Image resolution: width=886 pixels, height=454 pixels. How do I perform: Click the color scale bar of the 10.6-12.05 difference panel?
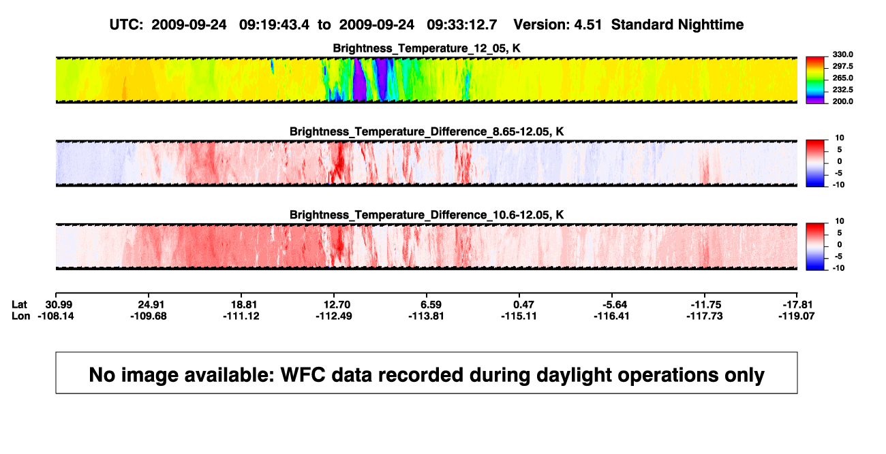click(815, 247)
